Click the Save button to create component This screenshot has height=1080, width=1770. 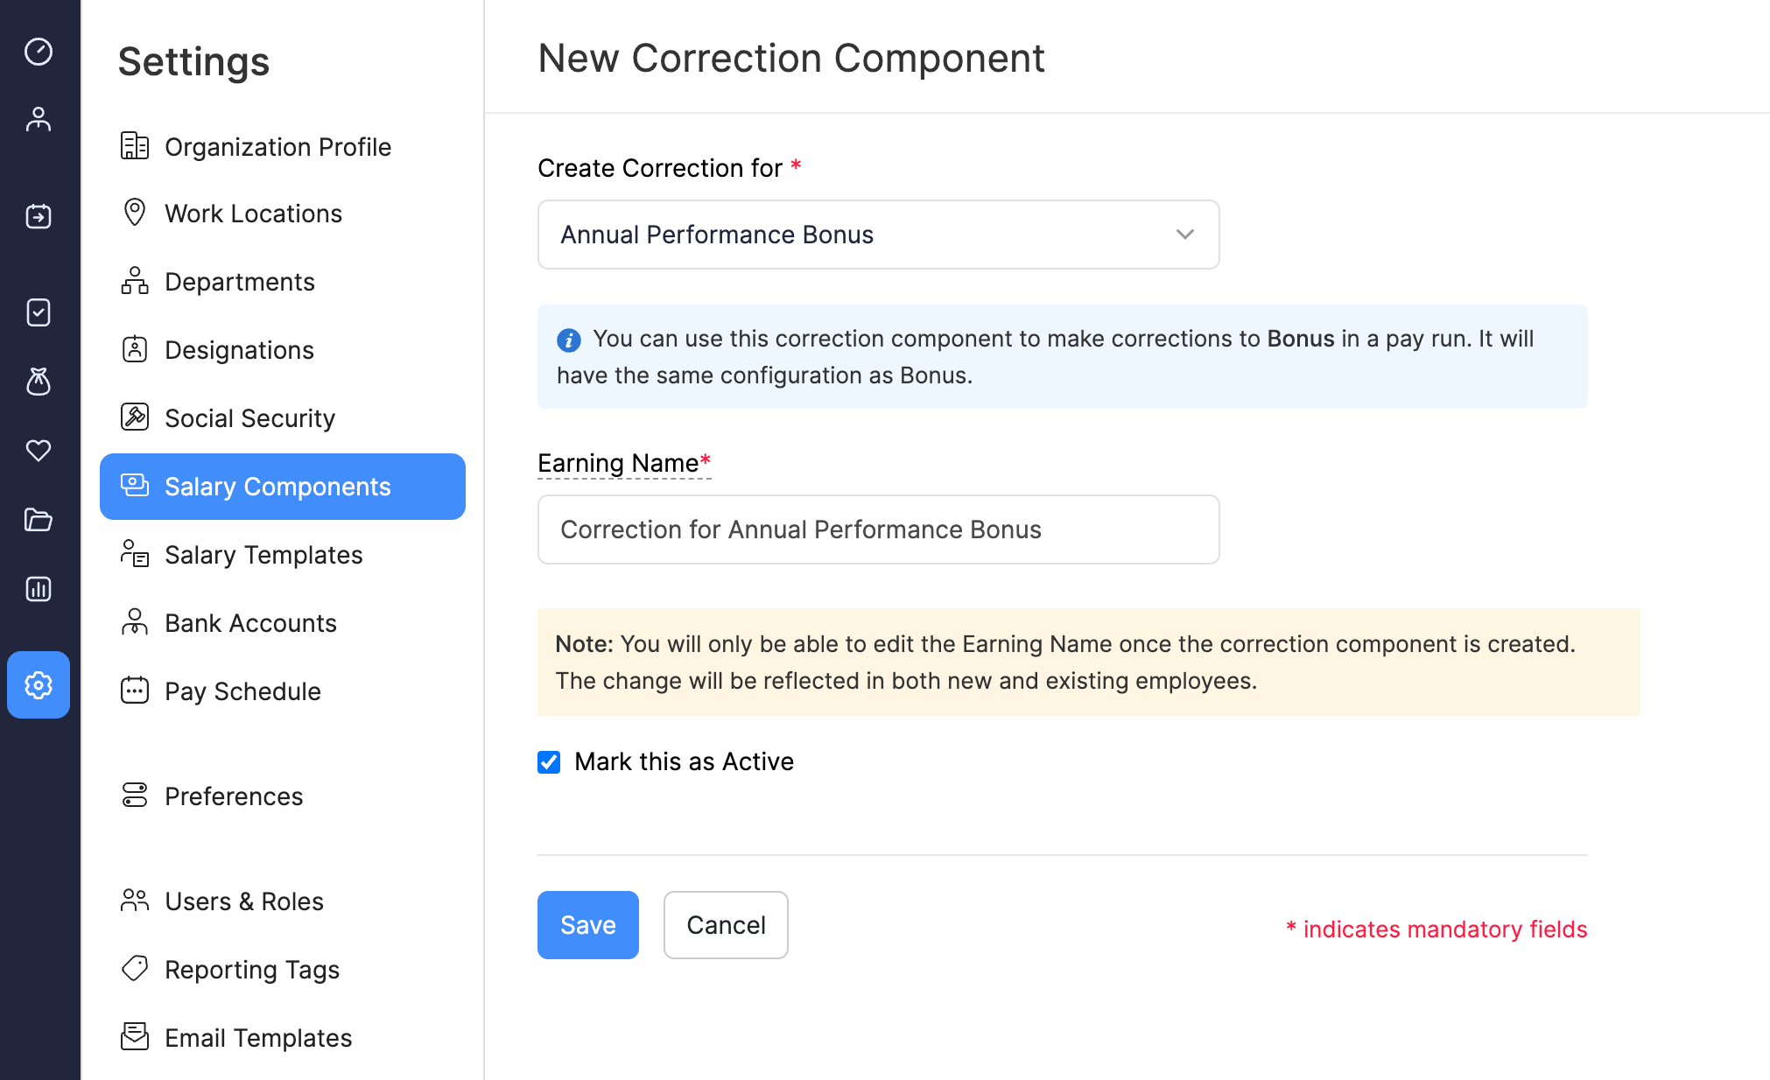tap(588, 924)
